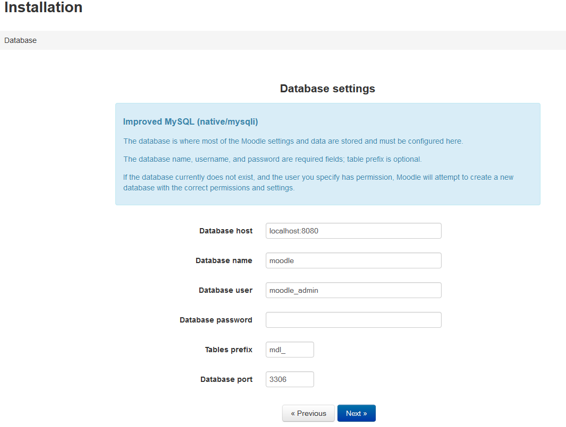Click the sentence about where Moodle settings are stored
Image resolution: width=566 pixels, height=427 pixels.
coord(293,141)
